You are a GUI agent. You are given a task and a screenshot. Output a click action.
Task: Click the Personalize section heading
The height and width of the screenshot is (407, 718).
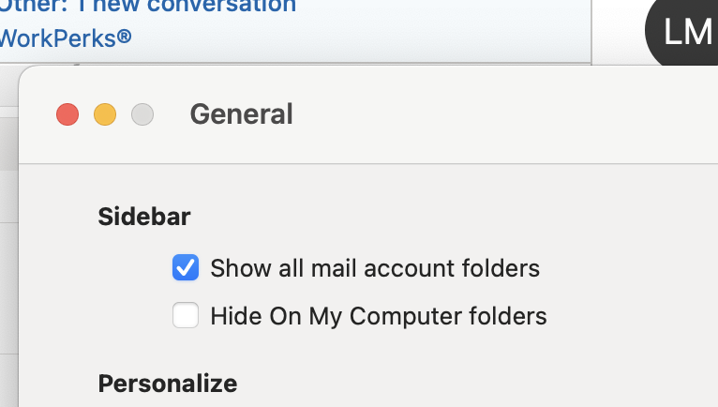168,384
